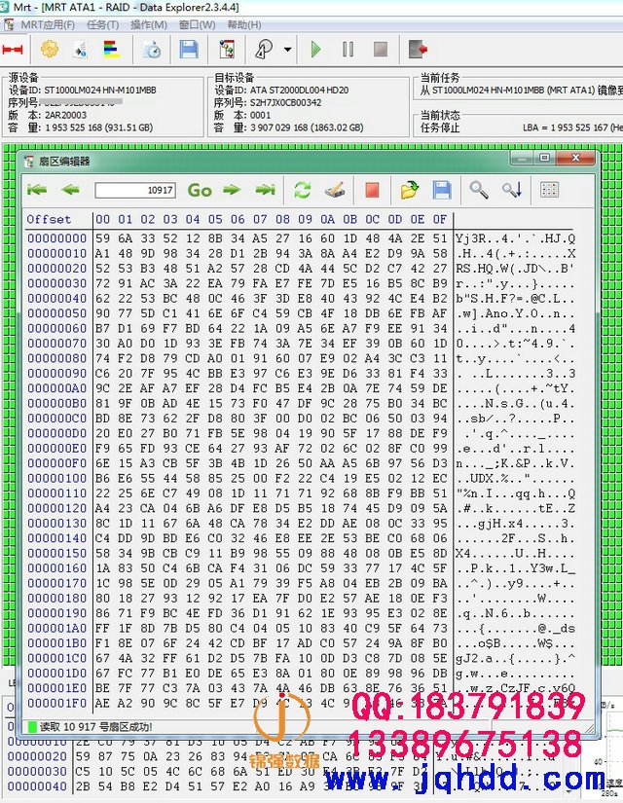Start task with green play button
The width and height of the screenshot is (623, 803).
point(315,50)
